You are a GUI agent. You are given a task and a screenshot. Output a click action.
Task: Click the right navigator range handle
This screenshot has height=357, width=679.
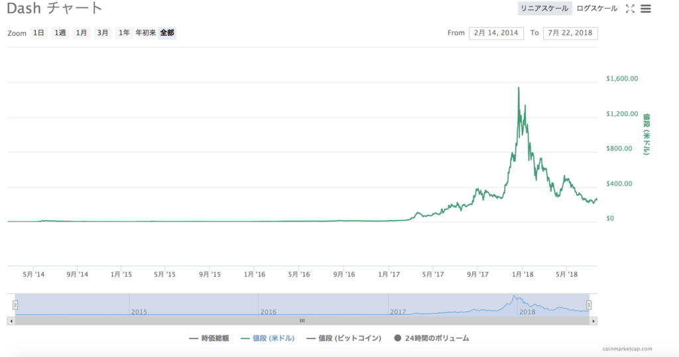(589, 305)
